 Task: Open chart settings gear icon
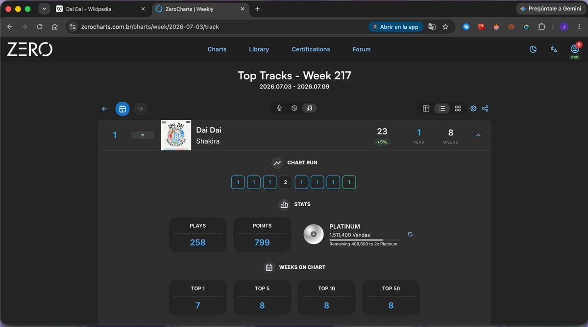pyautogui.click(x=473, y=109)
